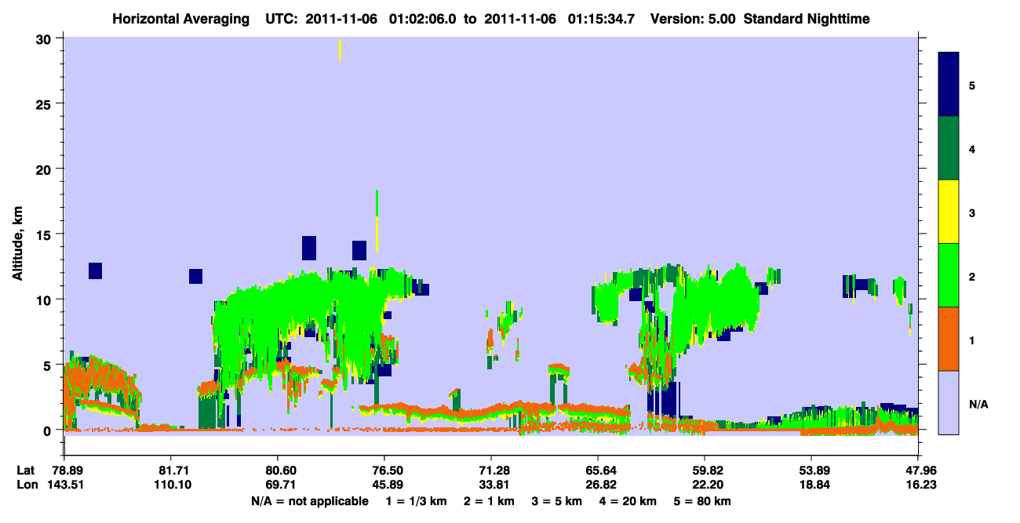This screenshot has height=523, width=1020.
Task: Click the y-axis tick label '20'
Action: tap(46, 169)
